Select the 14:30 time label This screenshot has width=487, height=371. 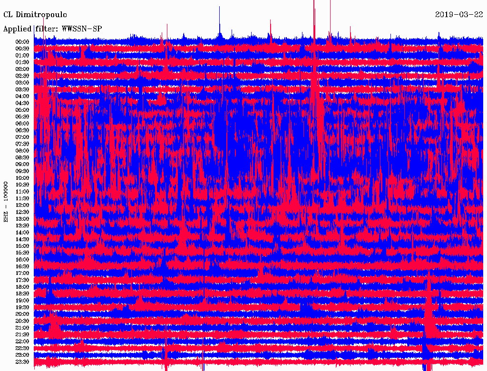pos(22,239)
